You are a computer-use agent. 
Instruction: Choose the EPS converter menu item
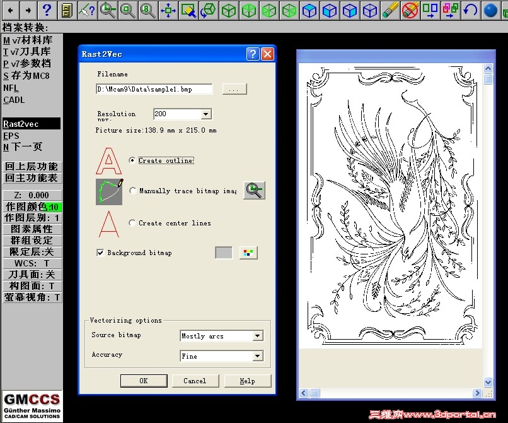pyautogui.click(x=11, y=136)
